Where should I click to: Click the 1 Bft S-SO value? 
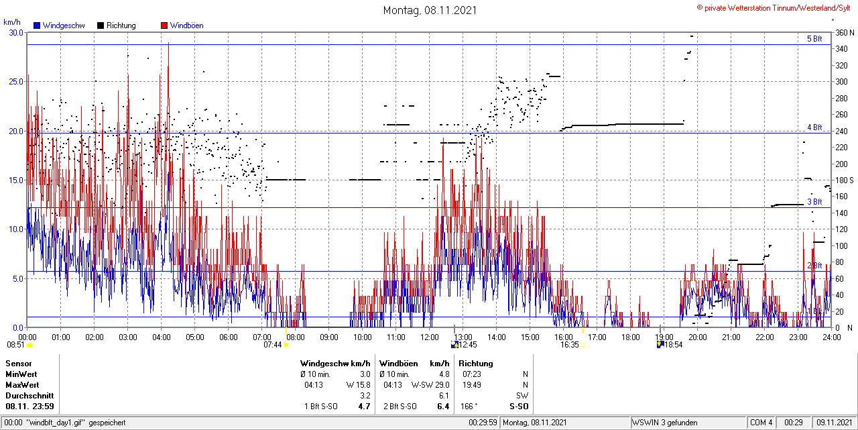tap(321, 406)
